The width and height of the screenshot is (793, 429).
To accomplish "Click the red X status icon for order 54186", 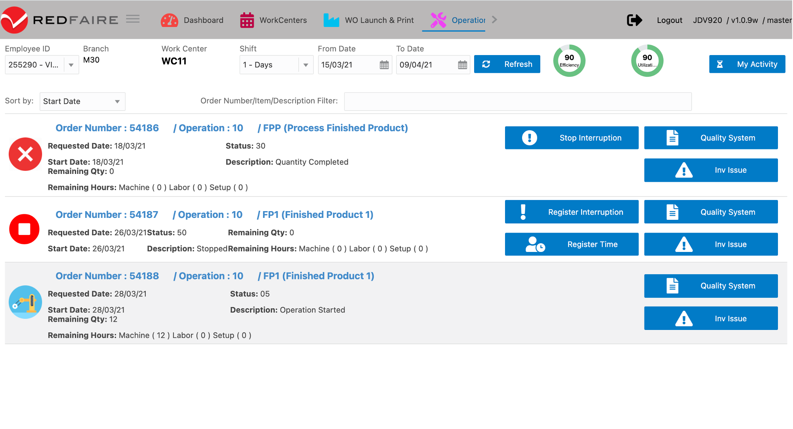I will tap(25, 154).
